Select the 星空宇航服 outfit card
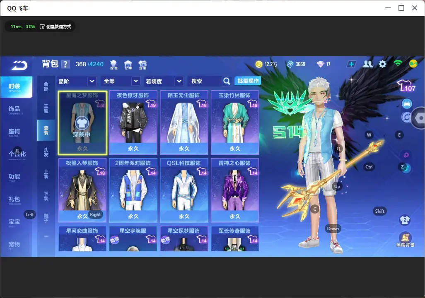Viewport: 425px width, 298px height. [133, 239]
